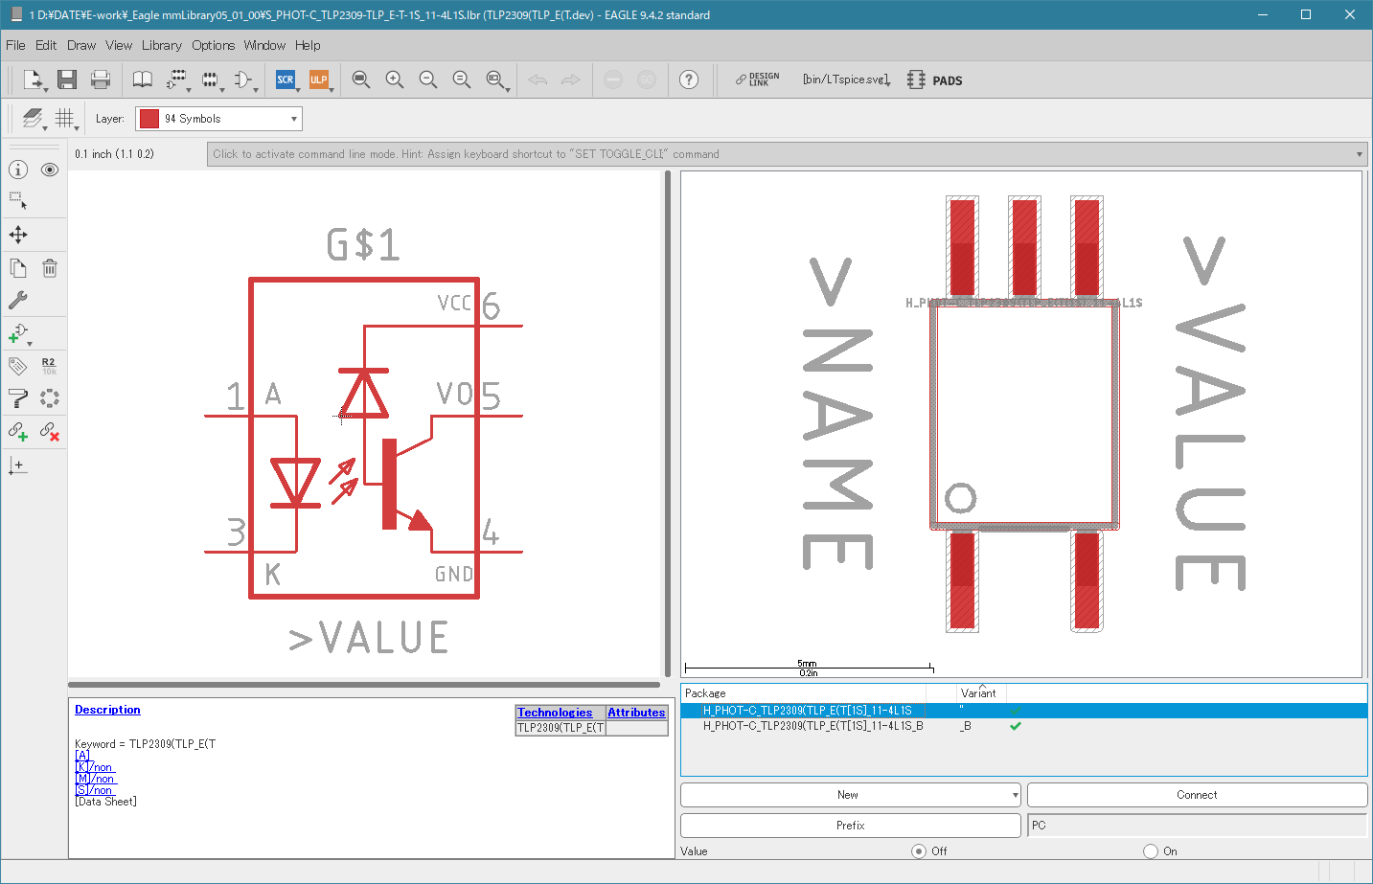Screen dimensions: 1373x884
Task: Click the symbol pane horizontal scrollbar
Action: [x=364, y=685]
